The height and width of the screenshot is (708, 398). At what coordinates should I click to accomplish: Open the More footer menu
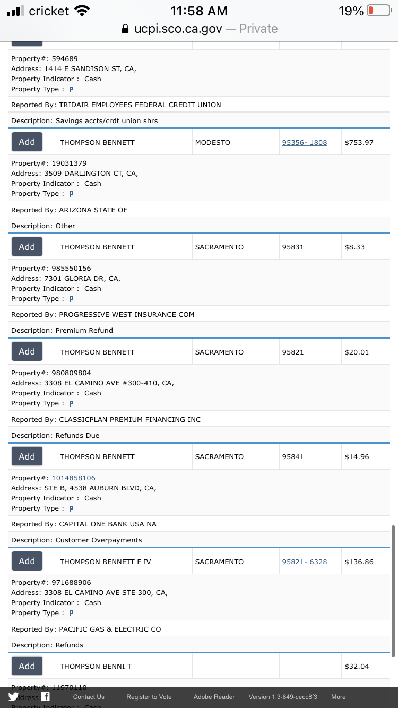point(339,697)
